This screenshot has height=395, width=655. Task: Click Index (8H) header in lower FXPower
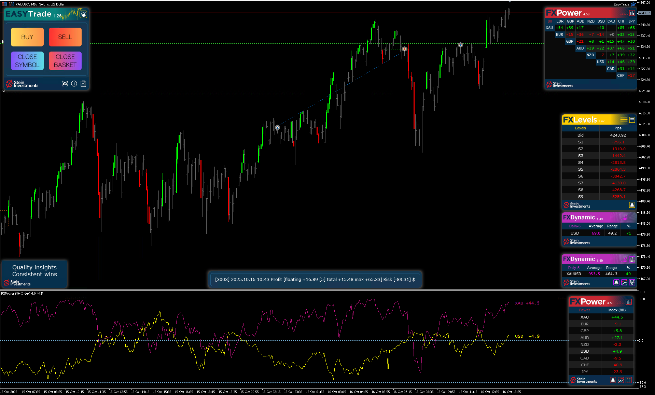(617, 310)
